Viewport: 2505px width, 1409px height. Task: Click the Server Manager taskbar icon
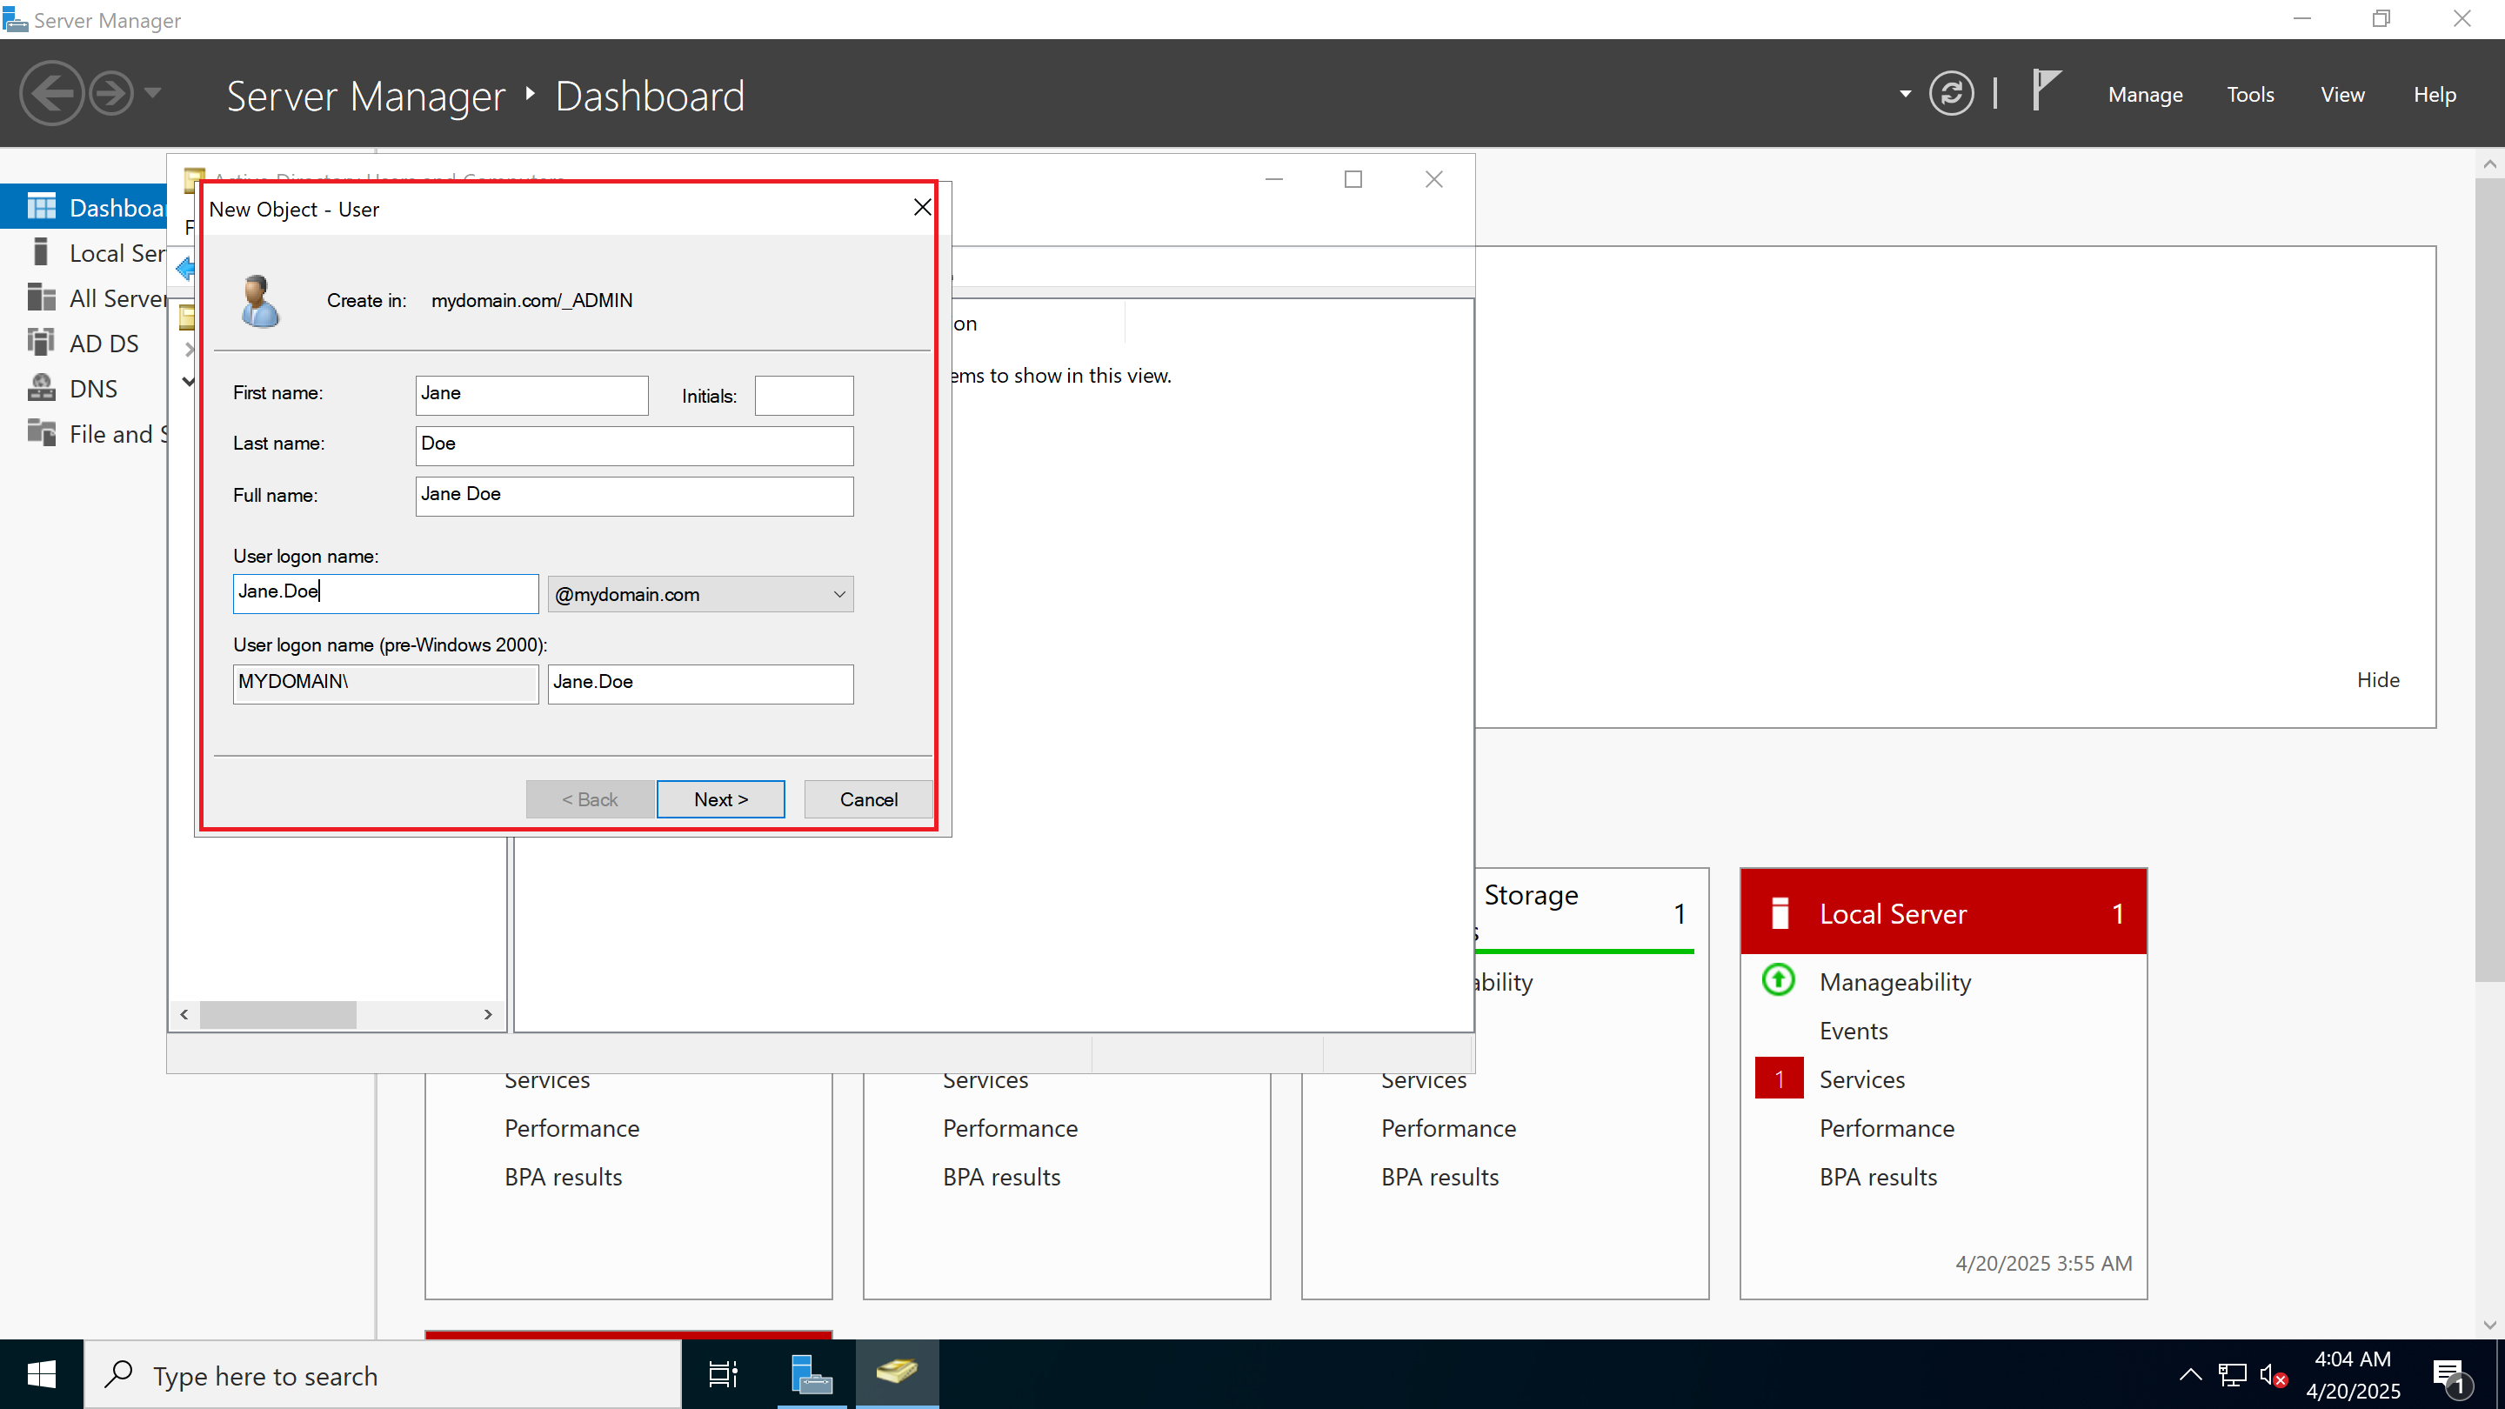[x=812, y=1374]
